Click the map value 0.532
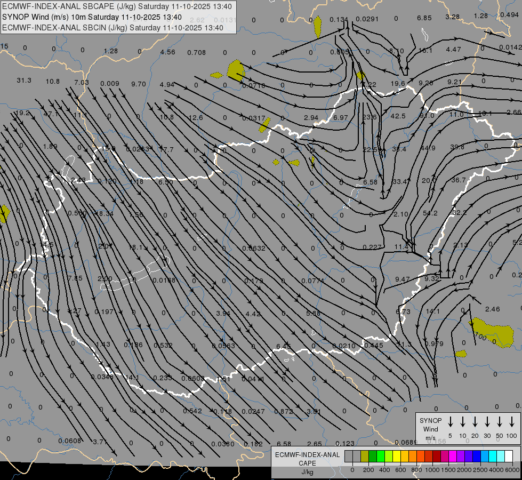Image resolution: width=522 pixels, height=480 pixels. point(163,346)
